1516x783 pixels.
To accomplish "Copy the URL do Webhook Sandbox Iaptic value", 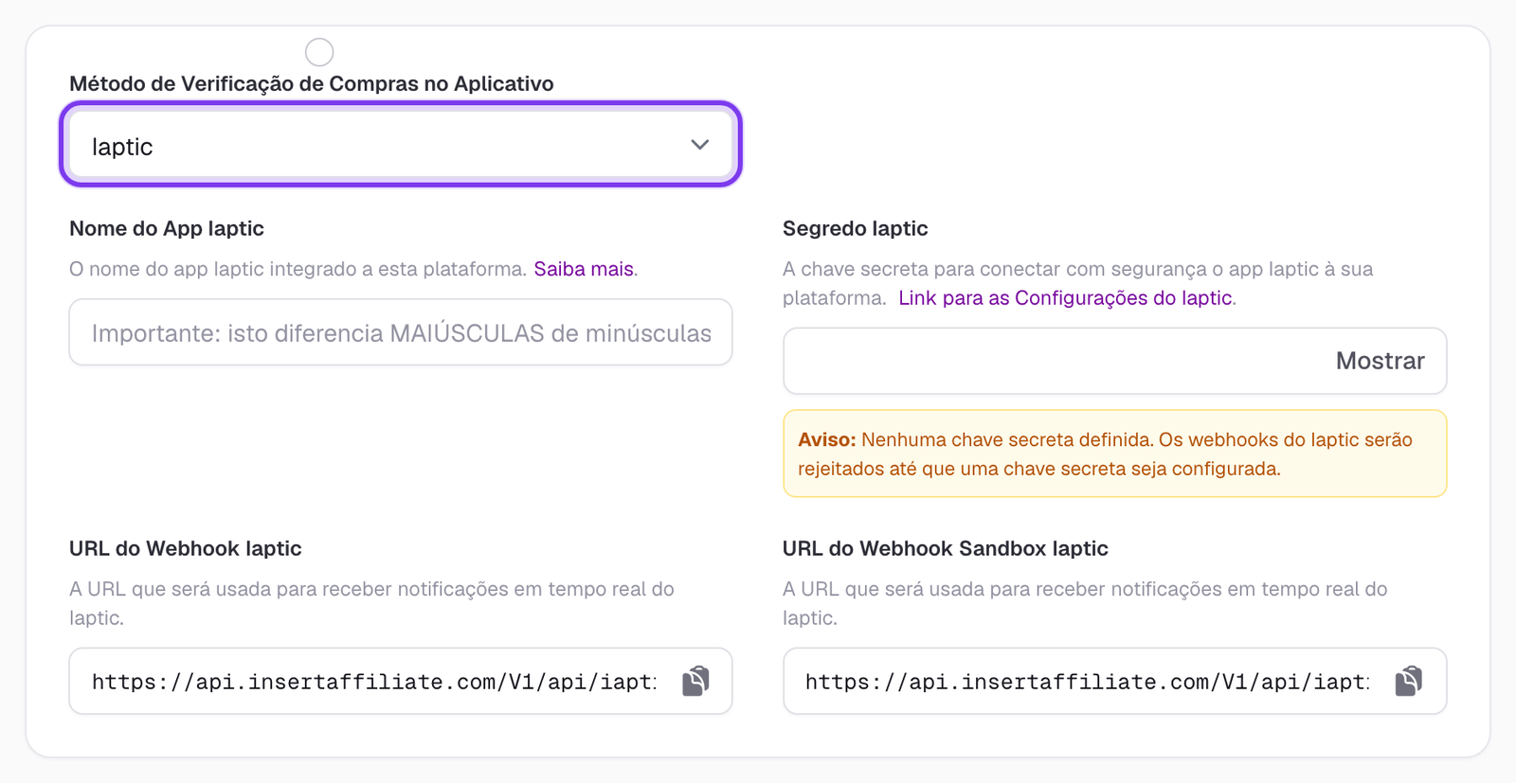I will click(x=1409, y=681).
